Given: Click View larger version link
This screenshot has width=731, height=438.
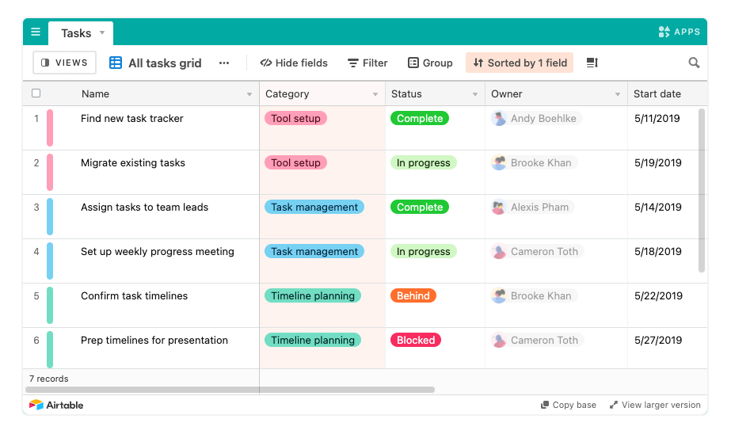Looking at the screenshot, I should [x=655, y=405].
